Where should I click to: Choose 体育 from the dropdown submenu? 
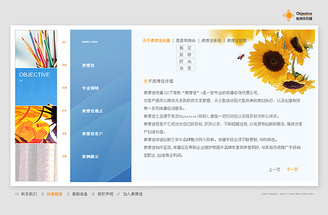click(186, 68)
